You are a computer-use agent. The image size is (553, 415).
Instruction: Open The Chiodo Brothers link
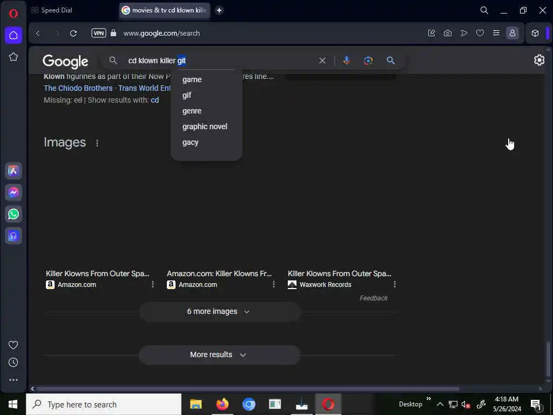(x=78, y=88)
